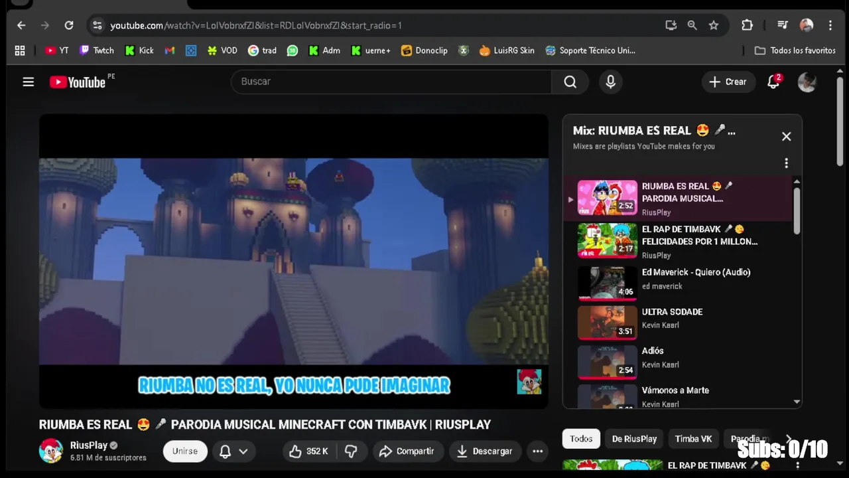Open browser extensions puzzle icon
Image resolution: width=849 pixels, height=478 pixels.
pos(747,25)
